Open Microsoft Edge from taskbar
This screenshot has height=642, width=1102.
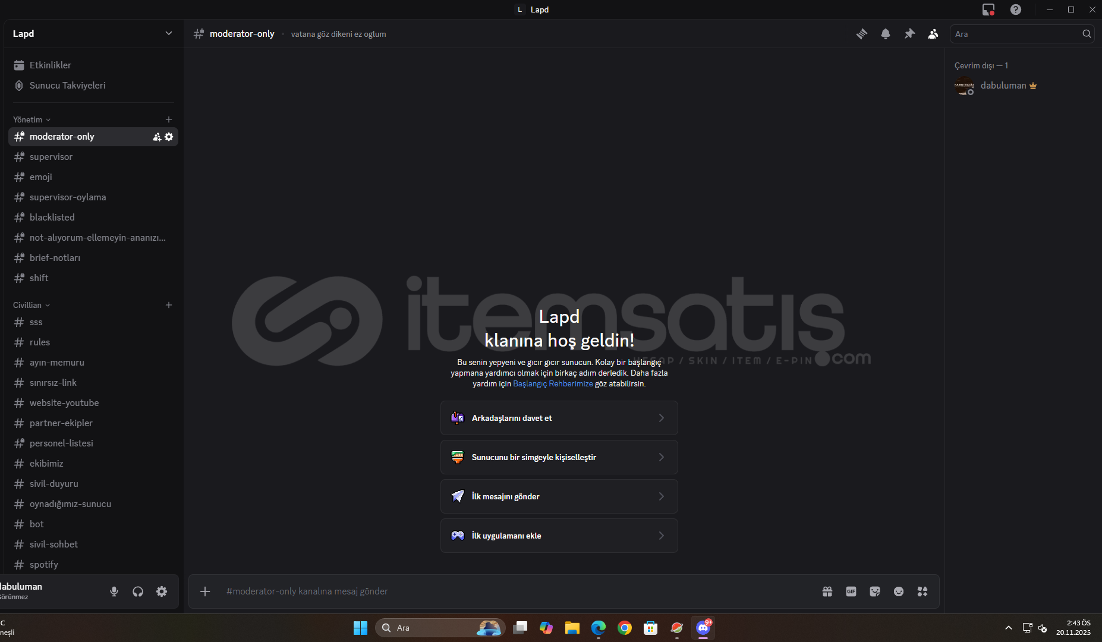(599, 628)
